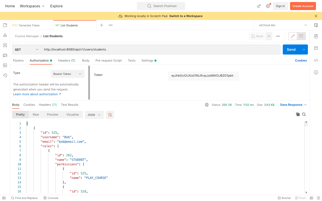Click the capture requests satellite icon

(259, 6)
